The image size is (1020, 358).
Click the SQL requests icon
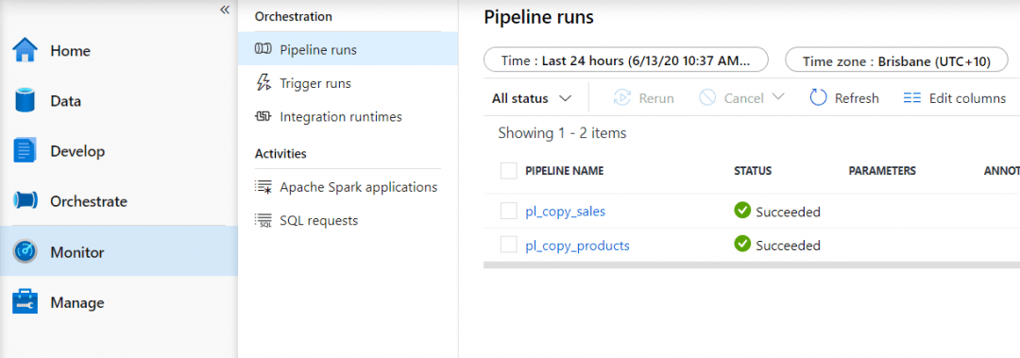tap(263, 221)
